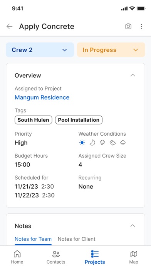Open the Crew 2 dropdown
The image size is (151, 269).
point(40,50)
